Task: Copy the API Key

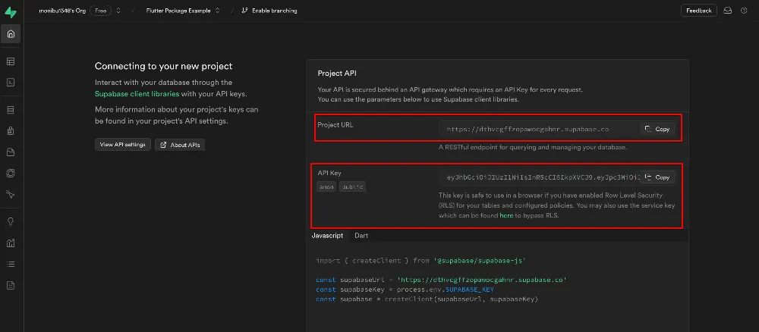Action: (x=657, y=177)
